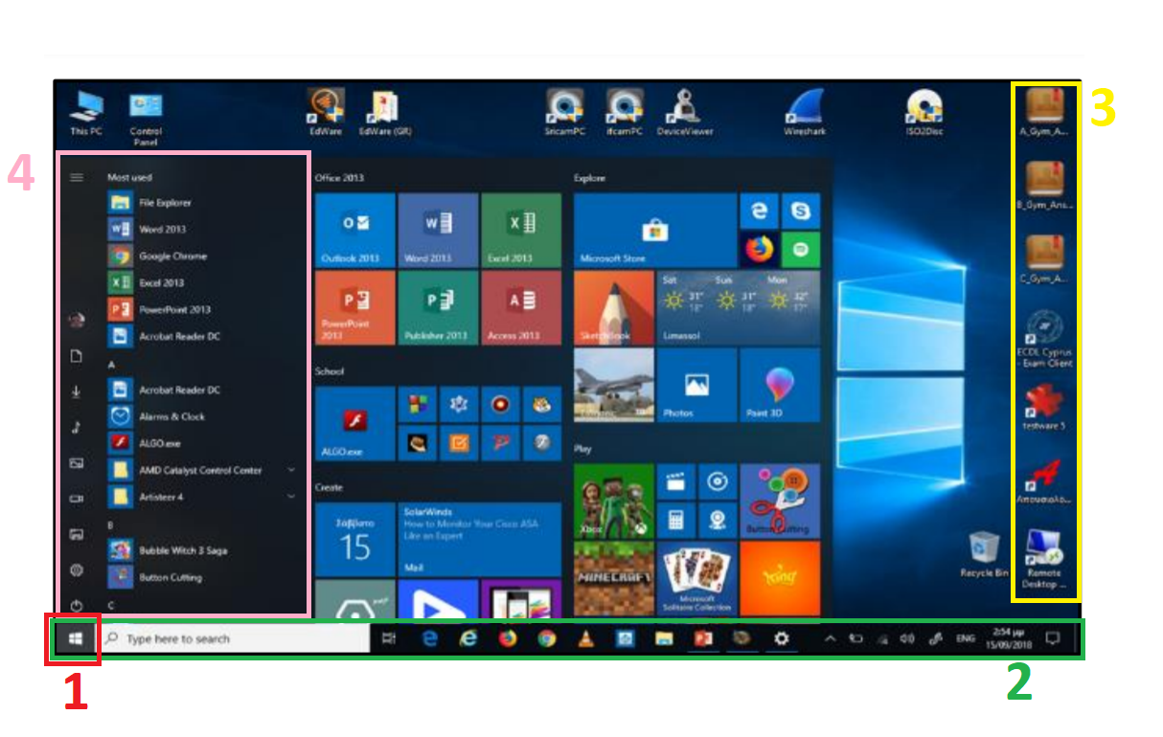This screenshot has width=1163, height=737.
Task: Click the Windows Start button
Action: pos(75,638)
